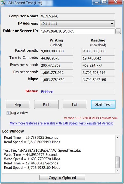Click Reading Bits per second 3,702,598,216
124x184 pixels.
tap(98, 73)
